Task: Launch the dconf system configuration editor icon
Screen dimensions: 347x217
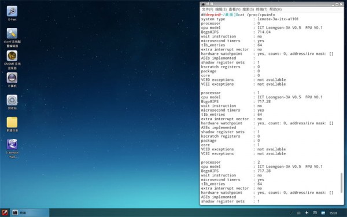Action: click(x=12, y=34)
